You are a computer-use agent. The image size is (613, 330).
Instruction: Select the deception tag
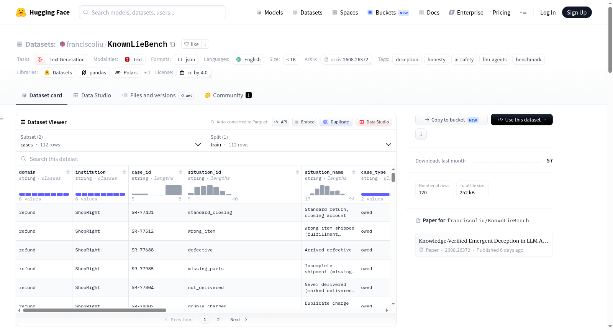[407, 59]
